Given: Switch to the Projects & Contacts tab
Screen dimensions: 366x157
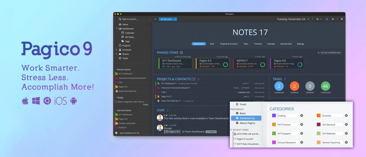Looking at the screenshot, I should pyautogui.click(x=229, y=44).
